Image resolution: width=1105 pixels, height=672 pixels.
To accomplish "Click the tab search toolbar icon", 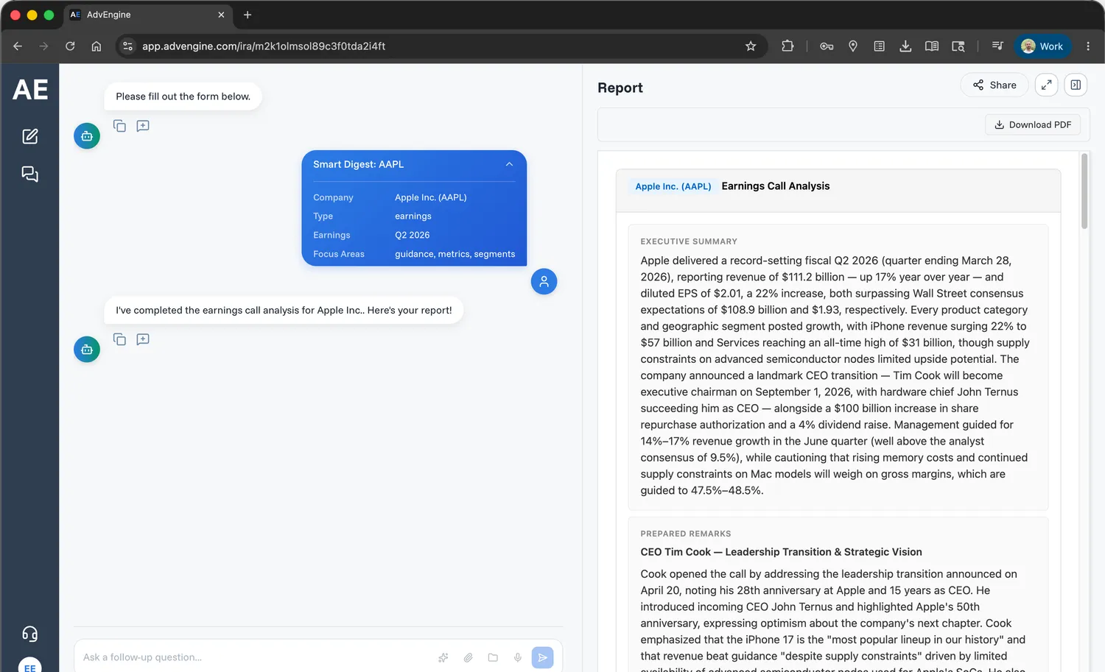I will click(x=958, y=46).
